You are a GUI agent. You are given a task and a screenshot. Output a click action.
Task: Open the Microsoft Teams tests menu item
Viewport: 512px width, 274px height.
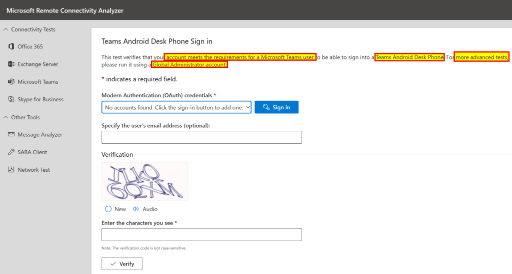click(x=38, y=82)
